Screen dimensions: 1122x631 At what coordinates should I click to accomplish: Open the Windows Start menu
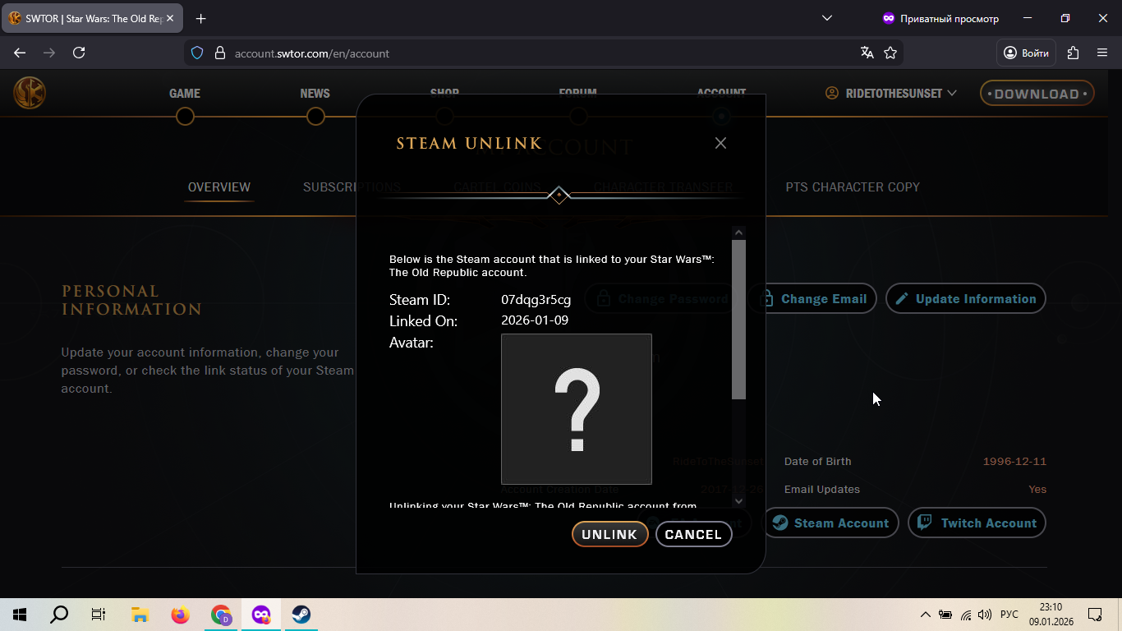[x=20, y=615]
